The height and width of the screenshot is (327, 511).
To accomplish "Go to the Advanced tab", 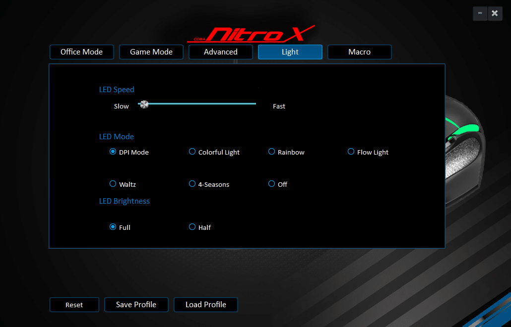I will click(221, 52).
